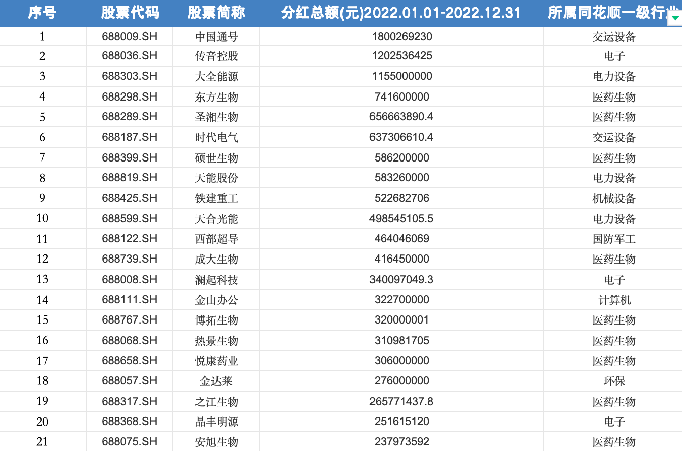Click dividend amount 656663890.4
The image size is (682, 451).
click(x=401, y=117)
